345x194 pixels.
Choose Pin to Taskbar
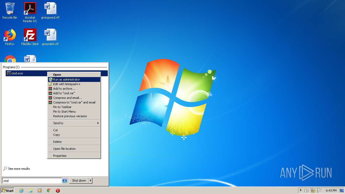point(74,107)
